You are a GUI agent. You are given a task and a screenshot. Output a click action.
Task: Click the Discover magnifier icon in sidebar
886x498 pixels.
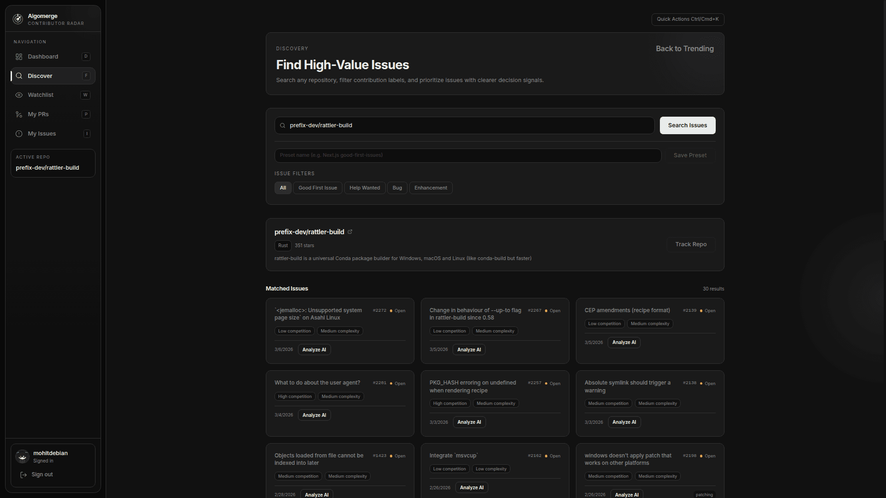(x=19, y=76)
